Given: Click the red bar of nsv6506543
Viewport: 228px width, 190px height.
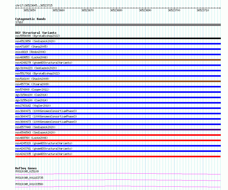Looking at the screenshot, I should pyautogui.click(x=118, y=135).
